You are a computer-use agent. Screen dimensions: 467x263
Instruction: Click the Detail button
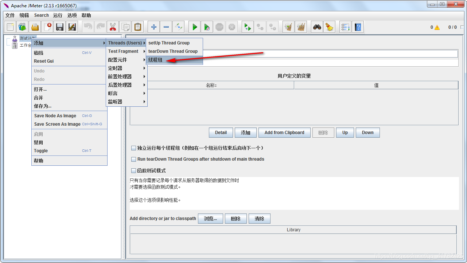coord(221,133)
